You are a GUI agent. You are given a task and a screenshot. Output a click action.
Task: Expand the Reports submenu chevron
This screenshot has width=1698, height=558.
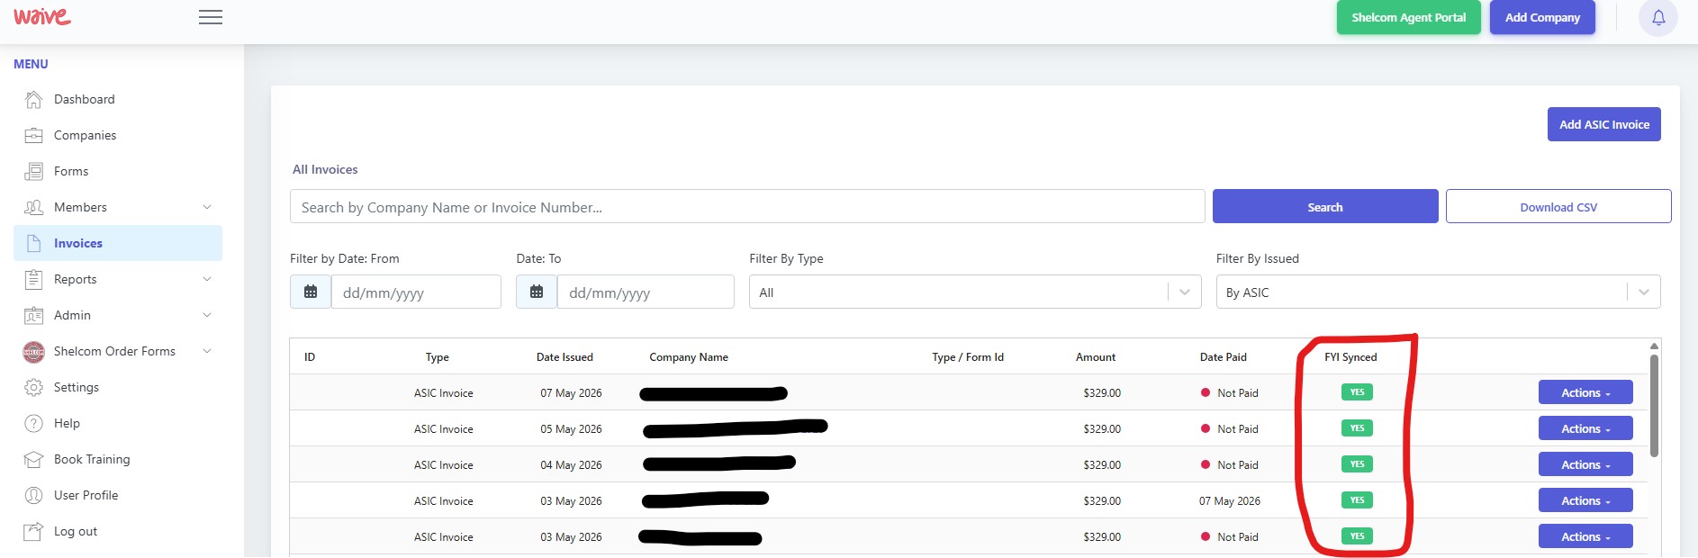(207, 279)
